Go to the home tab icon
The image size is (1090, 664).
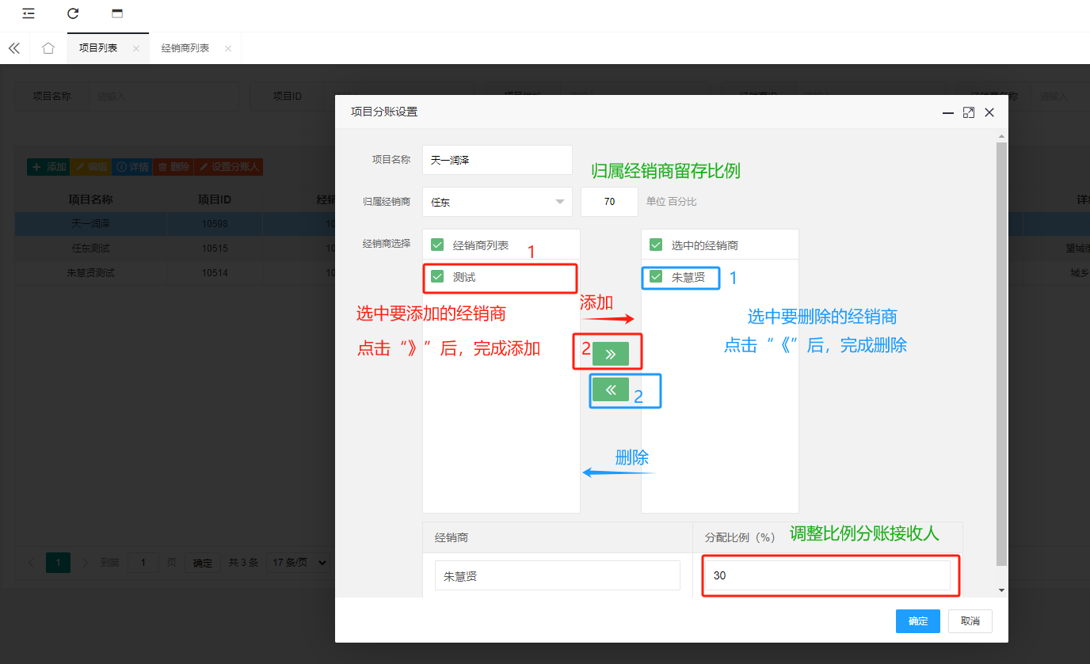coord(48,48)
